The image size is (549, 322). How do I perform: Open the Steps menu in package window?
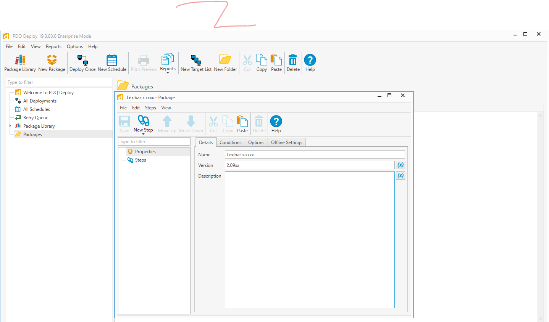(x=150, y=108)
